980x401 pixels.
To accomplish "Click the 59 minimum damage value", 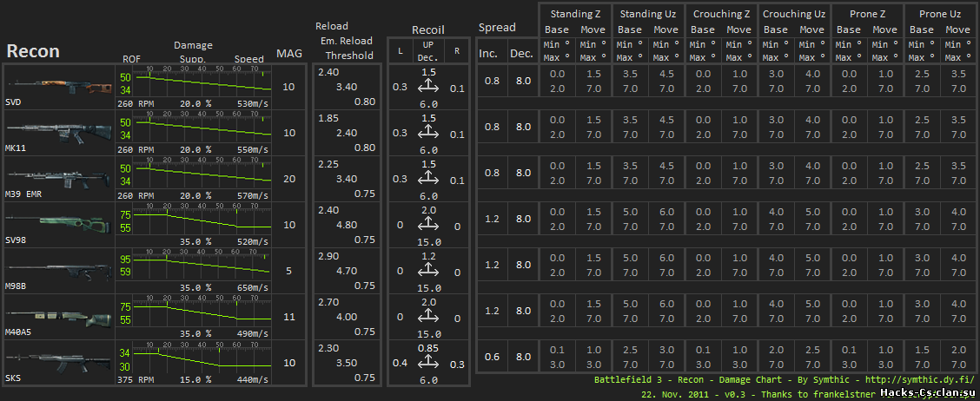I will coord(126,273).
